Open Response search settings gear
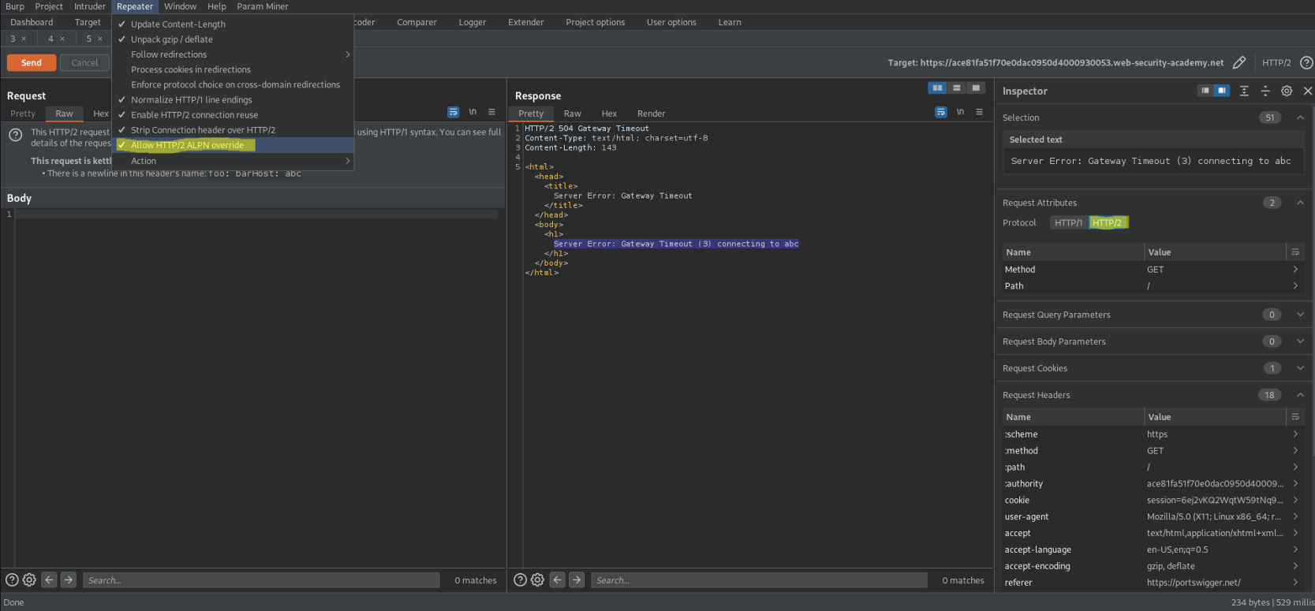This screenshot has width=1315, height=611. point(537,579)
